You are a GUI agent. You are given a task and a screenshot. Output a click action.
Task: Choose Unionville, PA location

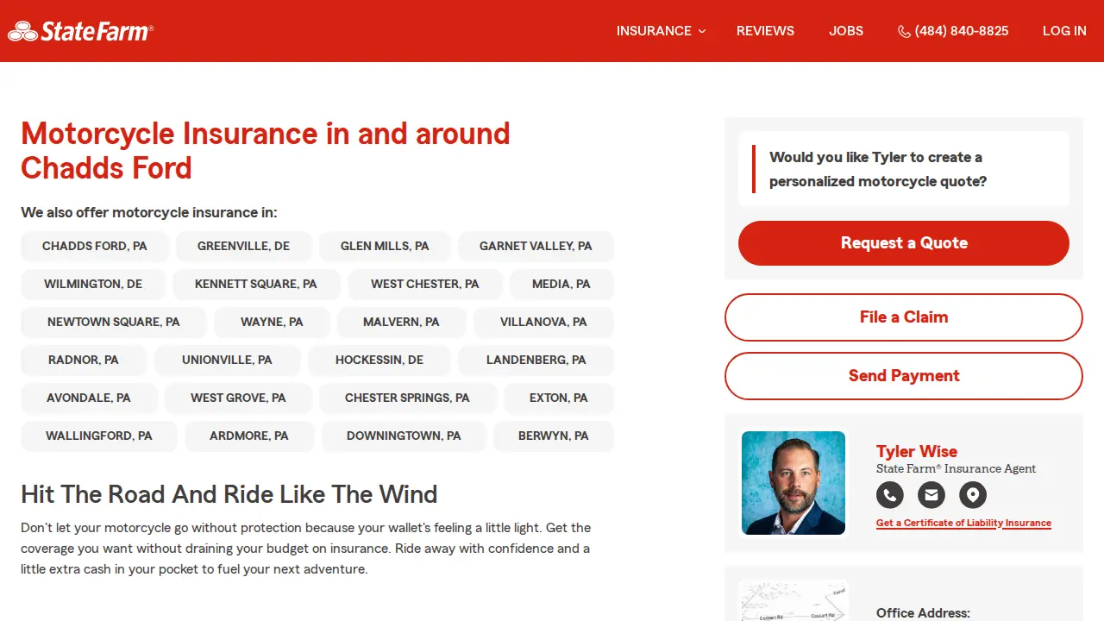227,360
